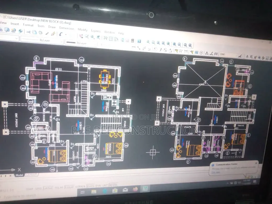The width and height of the screenshot is (272, 204).
Task: Toggle LWT lineweight display
Action: coord(105,185)
